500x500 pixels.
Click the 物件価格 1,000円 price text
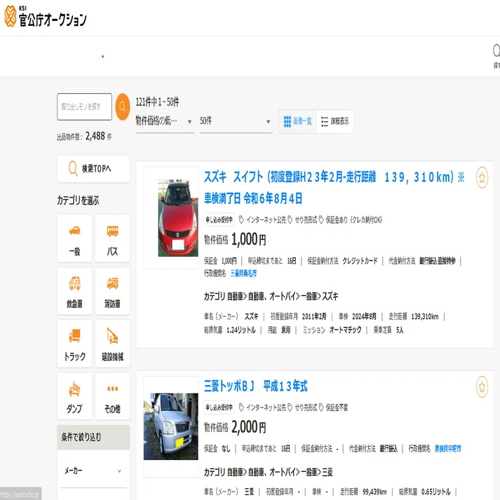tap(235, 239)
